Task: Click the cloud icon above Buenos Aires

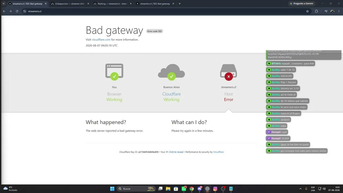Action: pyautogui.click(x=171, y=72)
